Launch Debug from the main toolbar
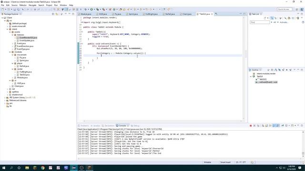 coord(86,9)
